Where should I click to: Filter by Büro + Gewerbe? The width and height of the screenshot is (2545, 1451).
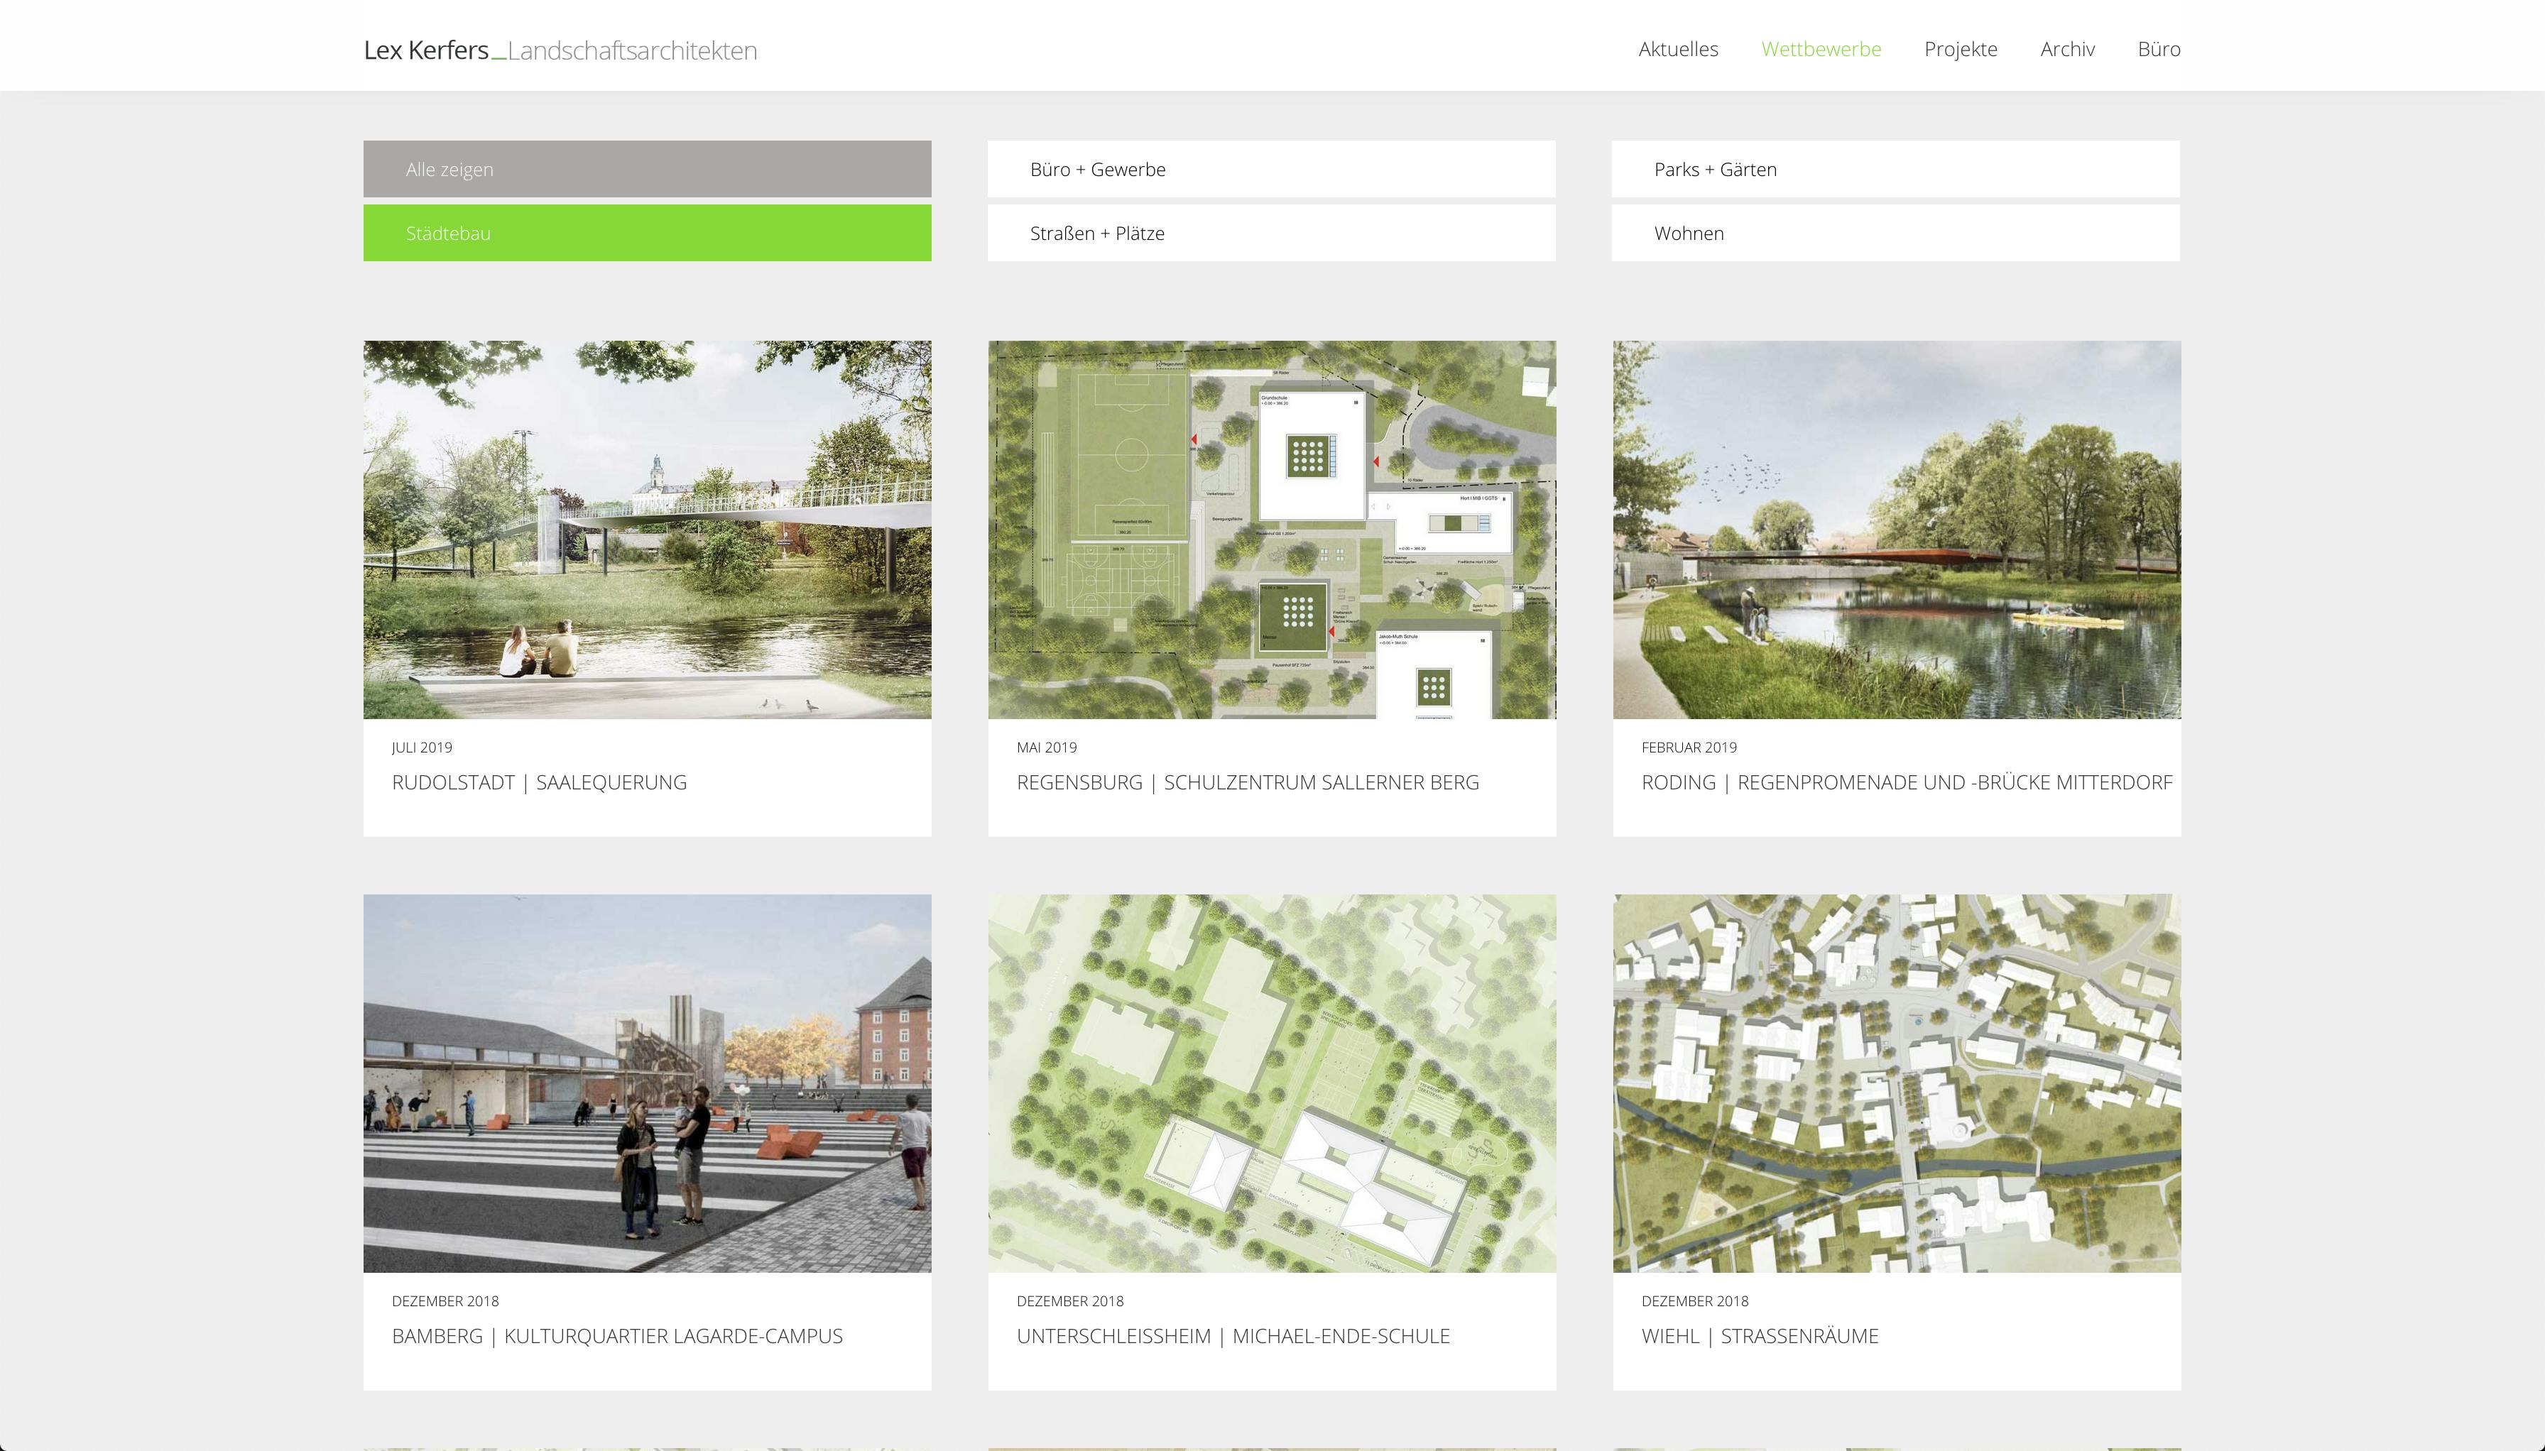point(1271,168)
